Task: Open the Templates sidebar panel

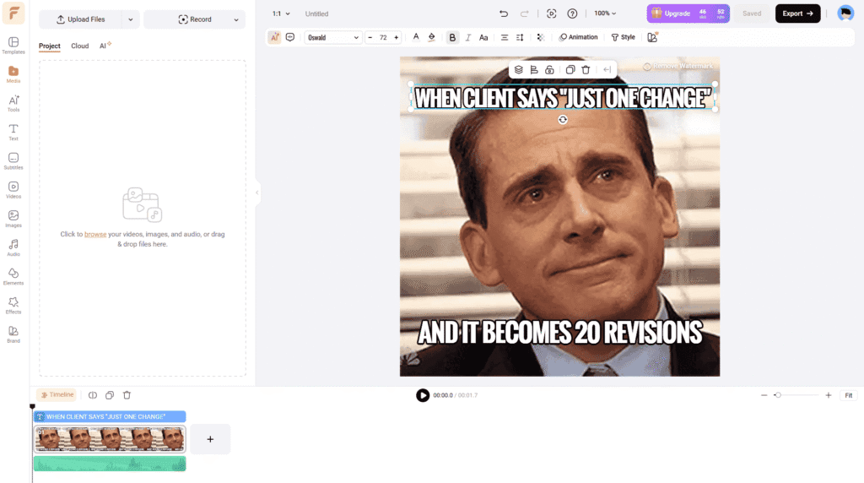Action: (x=13, y=46)
